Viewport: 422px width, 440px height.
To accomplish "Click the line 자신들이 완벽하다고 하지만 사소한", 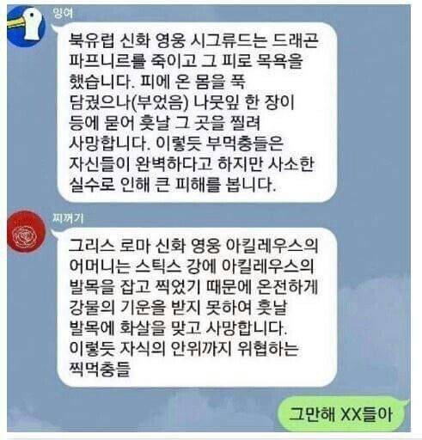I will (192, 164).
